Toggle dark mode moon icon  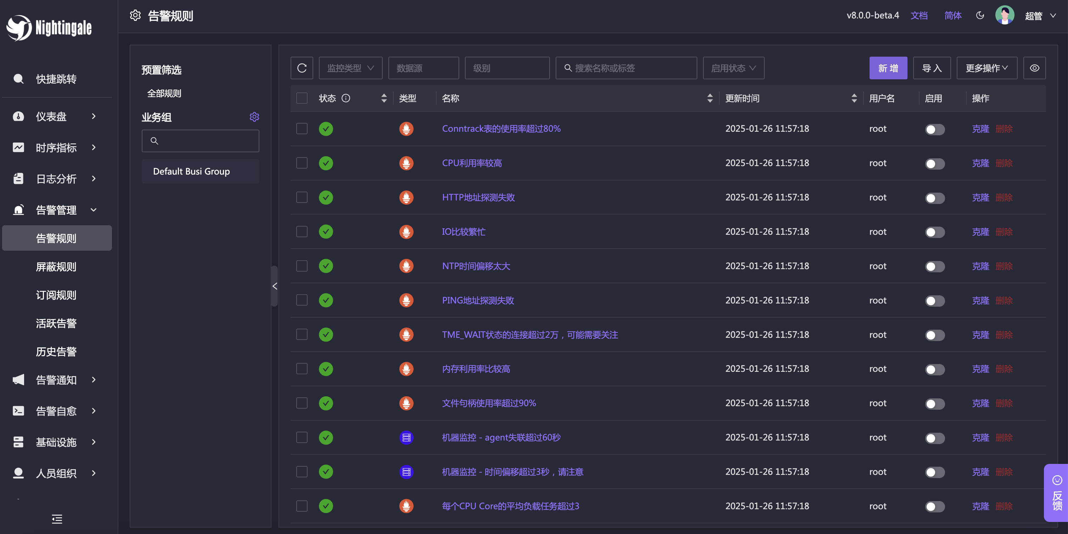click(980, 16)
